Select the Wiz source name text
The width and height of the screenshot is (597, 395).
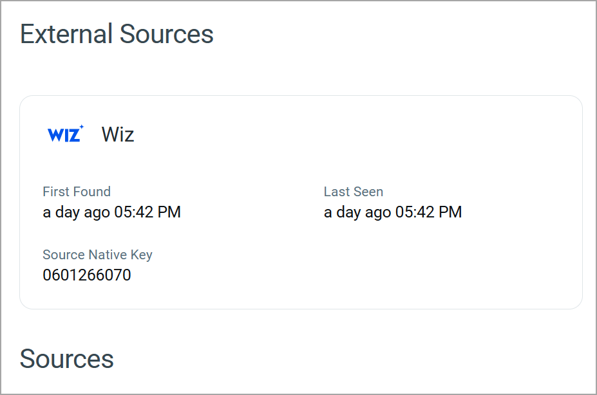118,134
